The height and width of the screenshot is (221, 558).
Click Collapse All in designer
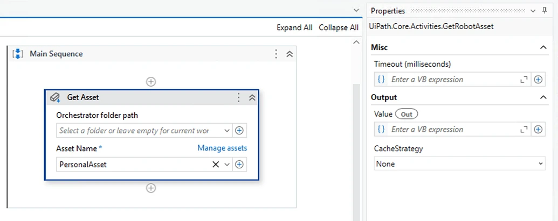tap(339, 27)
